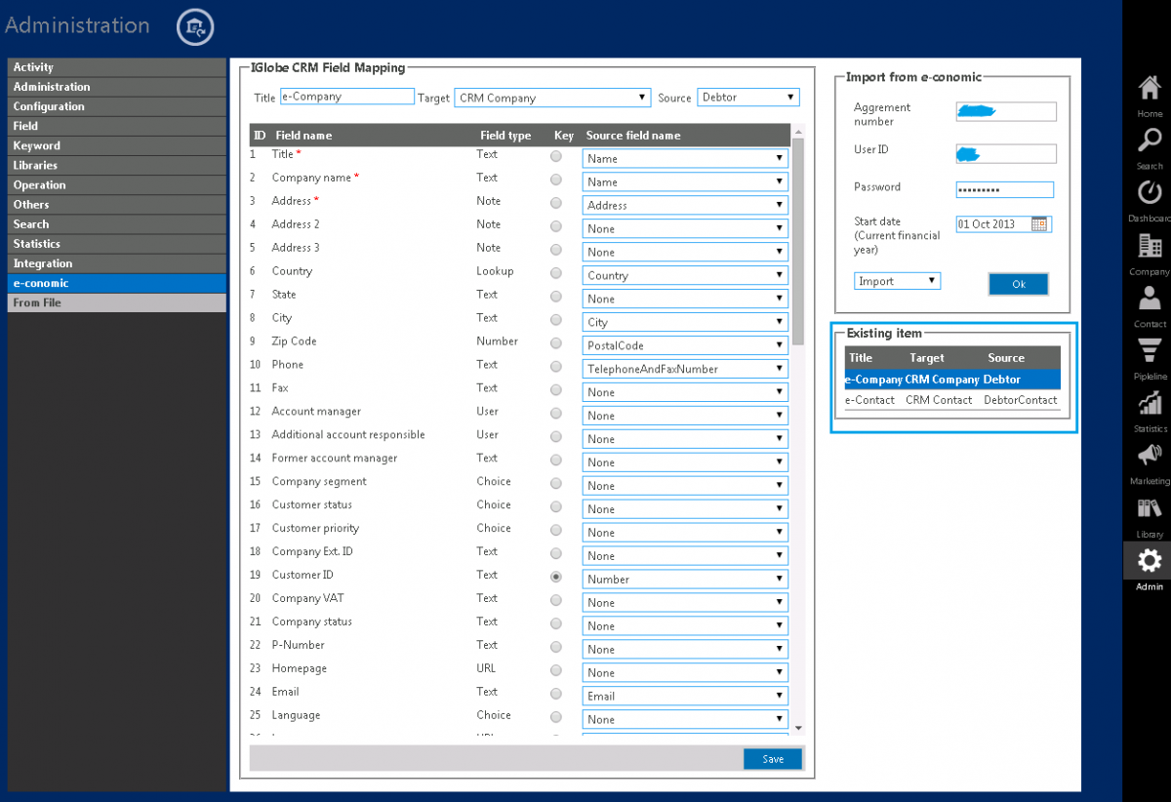Click the Save button
Image resolution: width=1171 pixels, height=802 pixels.
click(773, 759)
